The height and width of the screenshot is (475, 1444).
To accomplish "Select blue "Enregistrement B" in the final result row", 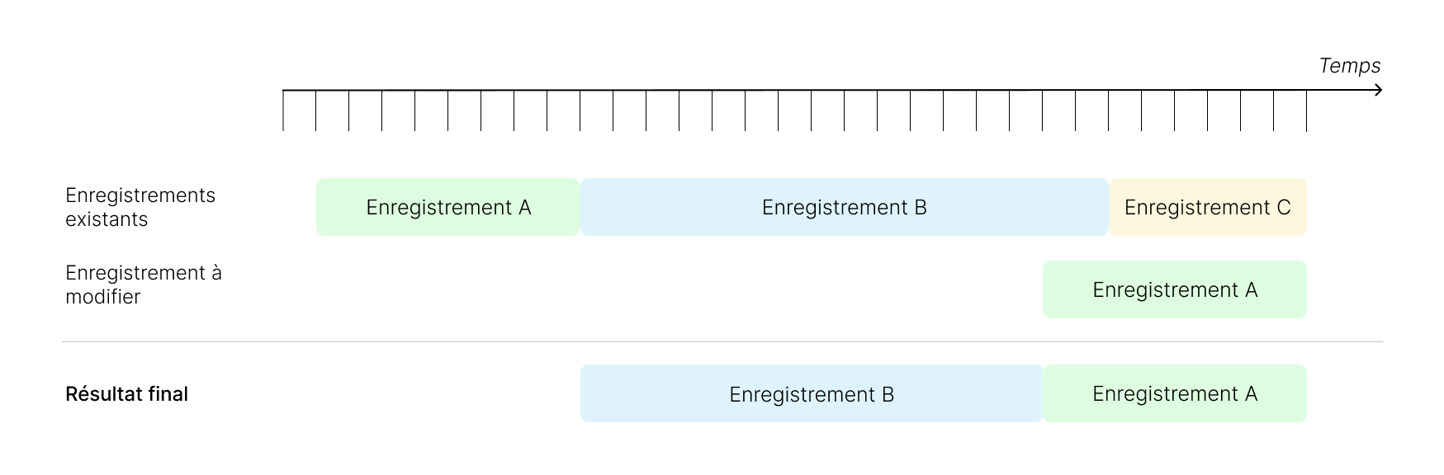I will (811, 394).
